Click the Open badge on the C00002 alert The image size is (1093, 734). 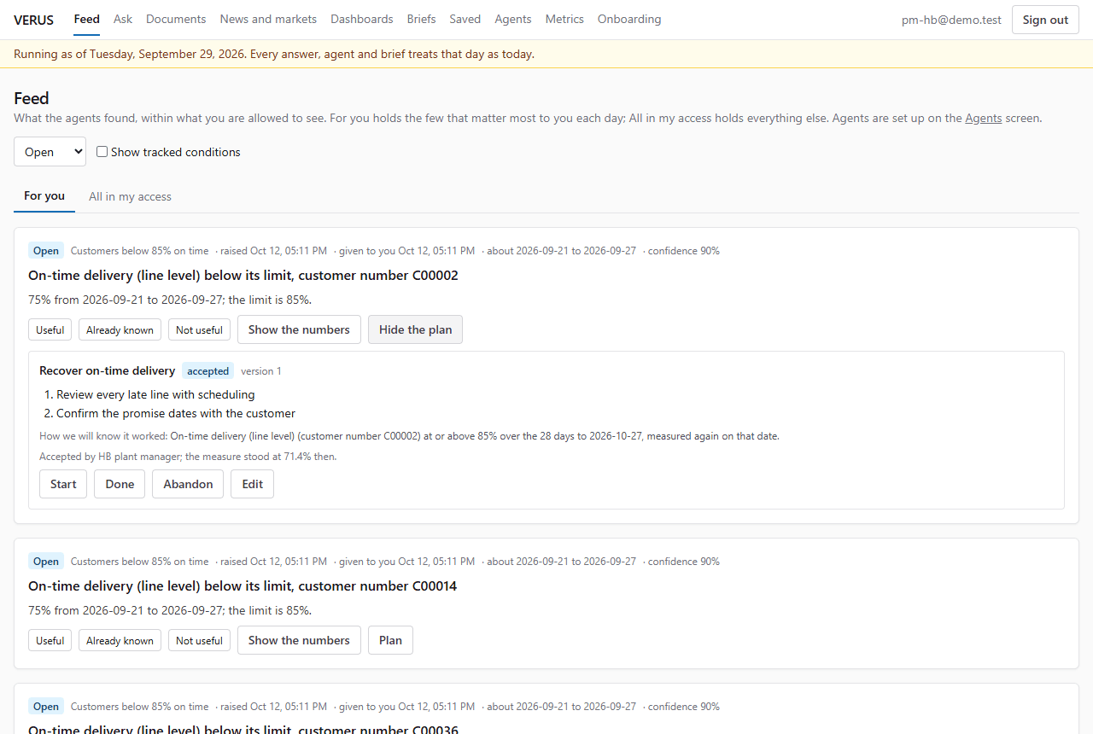point(46,251)
